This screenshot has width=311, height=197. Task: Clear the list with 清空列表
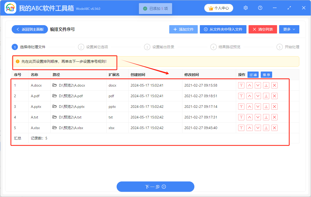click(x=263, y=29)
